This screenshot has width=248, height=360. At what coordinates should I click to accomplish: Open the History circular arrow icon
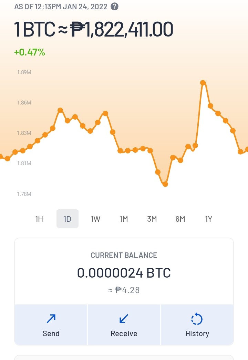tap(197, 319)
